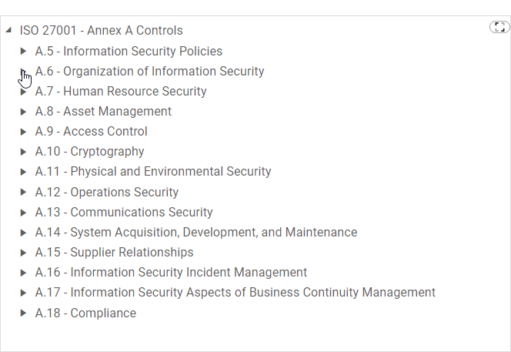The width and height of the screenshot is (511, 352).
Task: Select A.17 Business Continuity Management item
Action: click(235, 293)
